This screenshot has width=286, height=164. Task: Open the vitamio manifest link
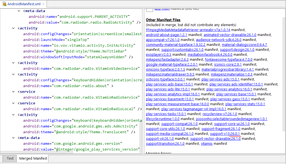point(206,143)
